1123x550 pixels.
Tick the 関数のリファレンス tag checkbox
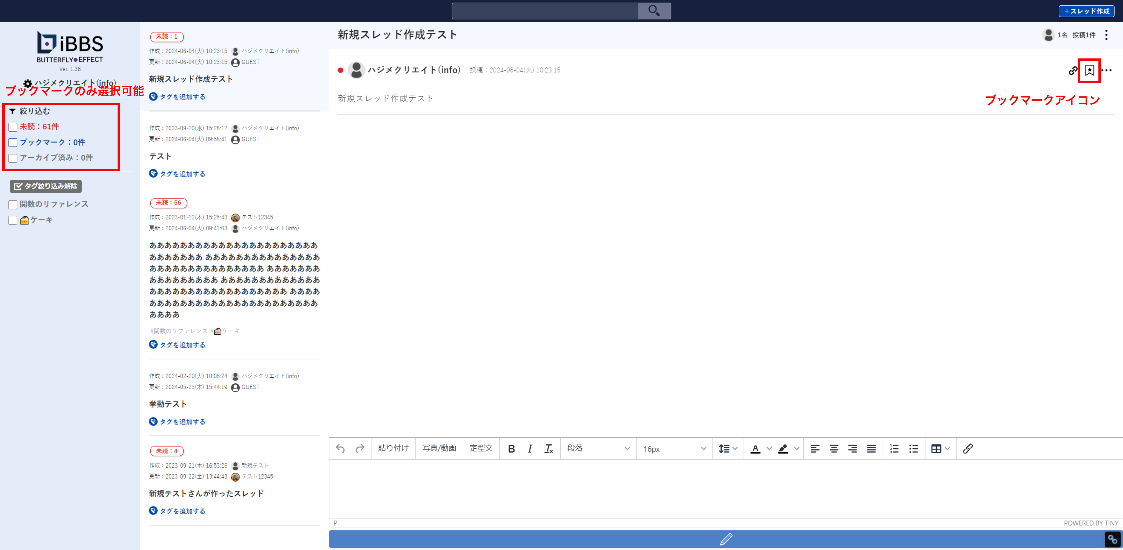[13, 205]
